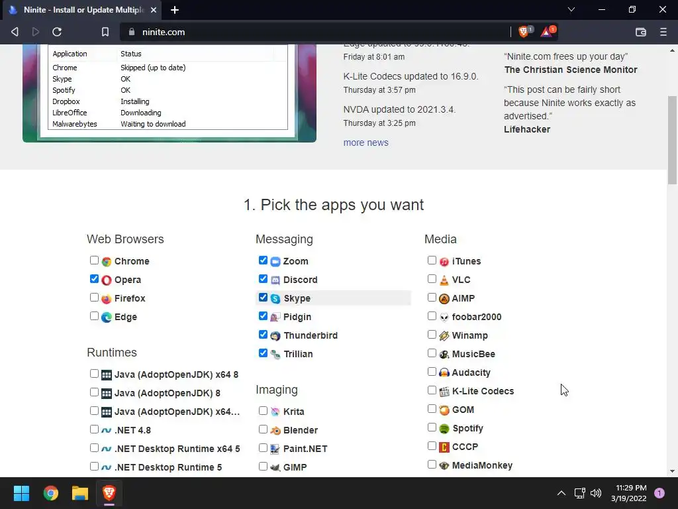This screenshot has height=509, width=678.
Task: Click the Trillian app icon
Action: point(275,355)
